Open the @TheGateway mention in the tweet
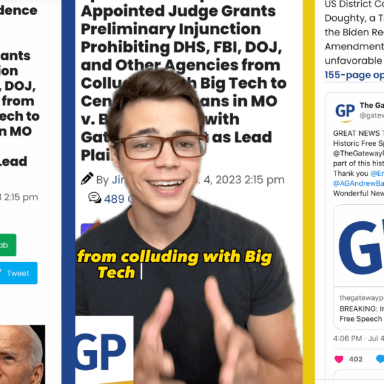384x384 pixels. point(358,154)
